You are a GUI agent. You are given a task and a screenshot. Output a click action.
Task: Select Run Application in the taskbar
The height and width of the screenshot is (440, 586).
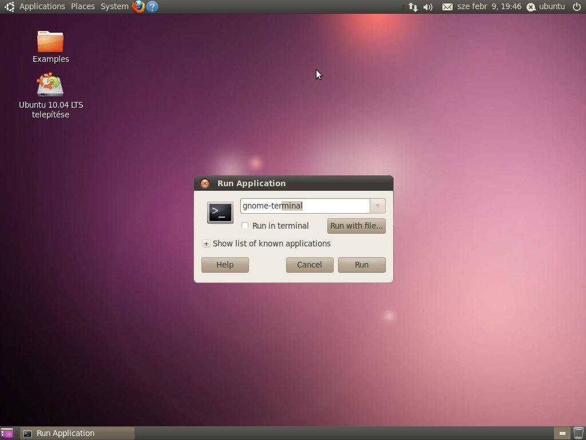click(77, 433)
